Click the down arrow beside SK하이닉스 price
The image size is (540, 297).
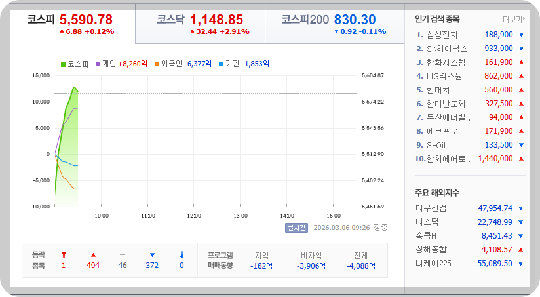pos(521,49)
